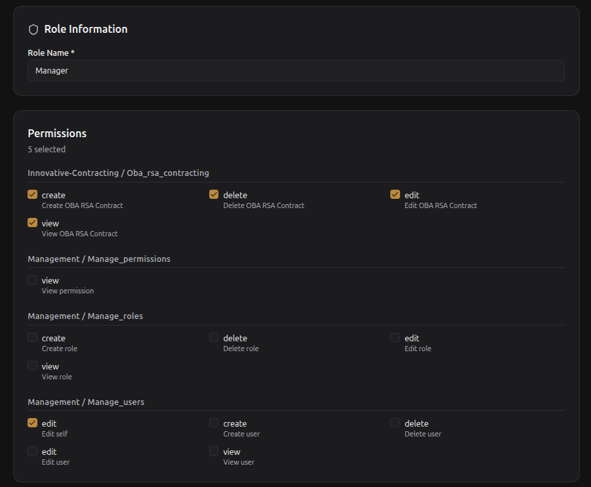This screenshot has width=591, height=487.
Task: Check the Delete role permission
Action: pos(214,337)
